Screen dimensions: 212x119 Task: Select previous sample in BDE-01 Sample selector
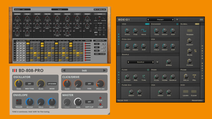click(x=128, y=62)
